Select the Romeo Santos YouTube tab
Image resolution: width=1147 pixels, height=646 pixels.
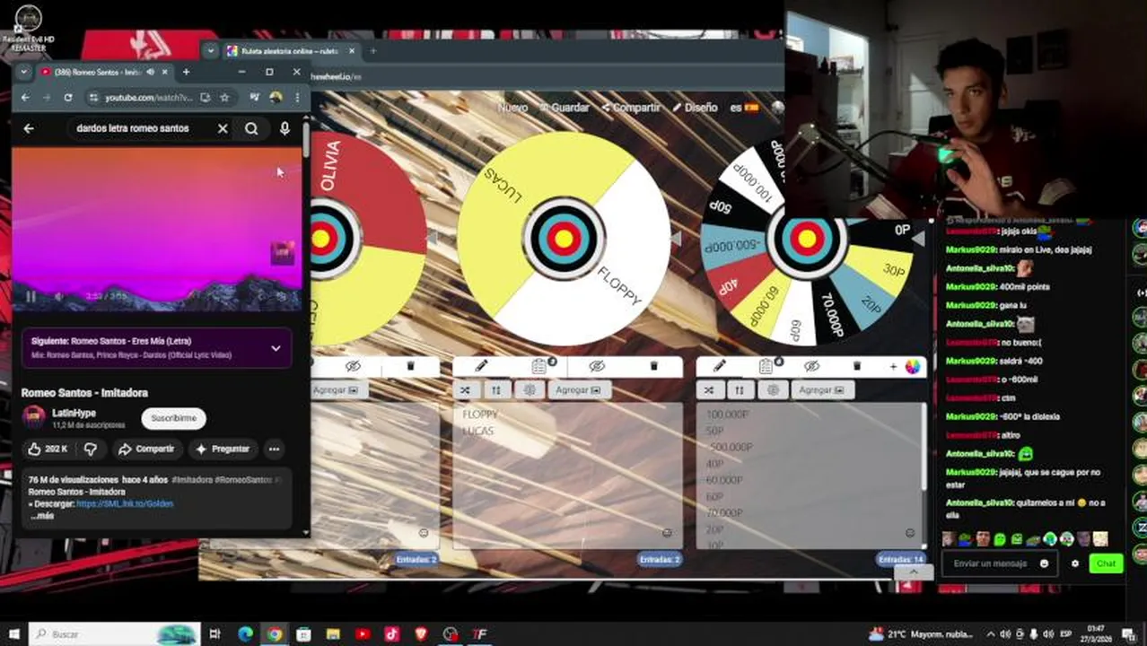[x=96, y=72]
